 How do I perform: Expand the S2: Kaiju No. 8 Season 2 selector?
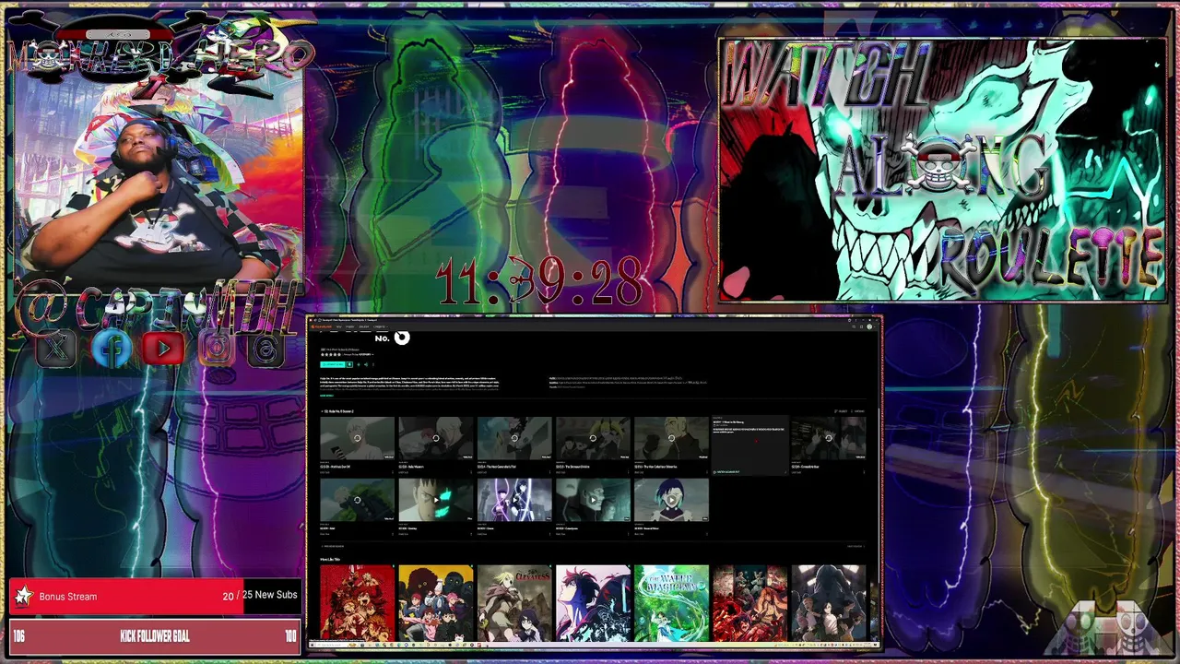click(x=337, y=411)
